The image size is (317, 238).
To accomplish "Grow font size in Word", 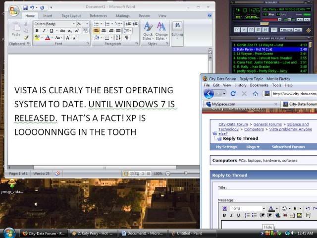I will click(68, 38).
